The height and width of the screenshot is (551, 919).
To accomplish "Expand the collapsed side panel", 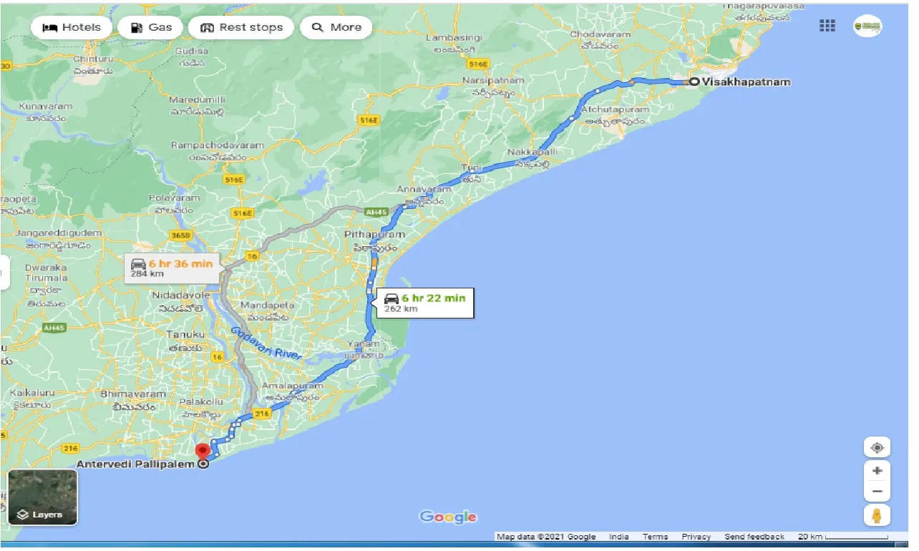I will (4, 273).
